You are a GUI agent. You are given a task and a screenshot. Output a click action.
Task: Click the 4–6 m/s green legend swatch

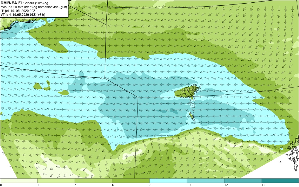(x=93, y=181)
